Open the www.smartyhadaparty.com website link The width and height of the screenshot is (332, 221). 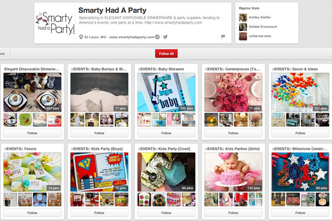click(x=132, y=37)
